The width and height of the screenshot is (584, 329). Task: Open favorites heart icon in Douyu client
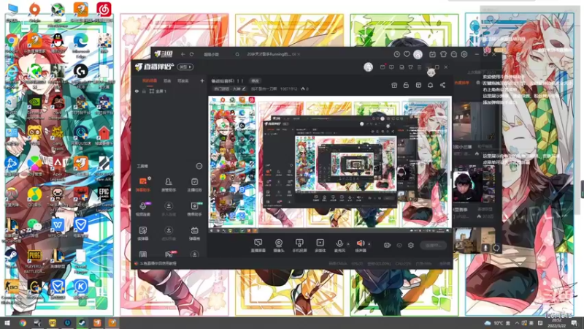[x=407, y=54]
